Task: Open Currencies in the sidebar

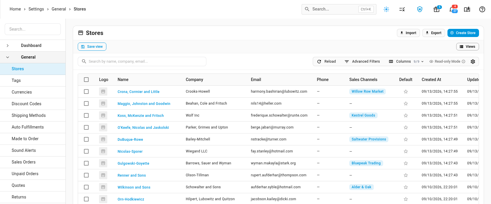Action: coord(33,92)
